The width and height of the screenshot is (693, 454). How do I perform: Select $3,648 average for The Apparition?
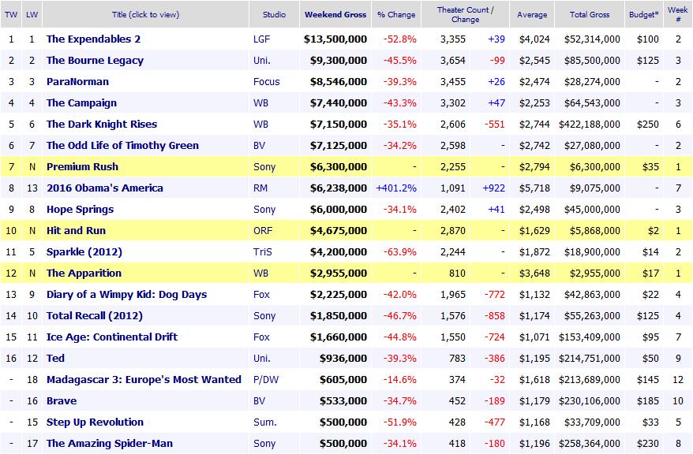click(534, 273)
